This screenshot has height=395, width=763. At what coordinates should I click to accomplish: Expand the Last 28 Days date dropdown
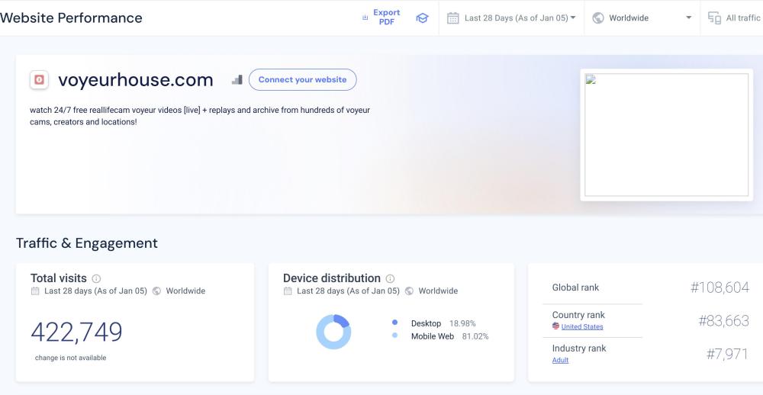519,18
